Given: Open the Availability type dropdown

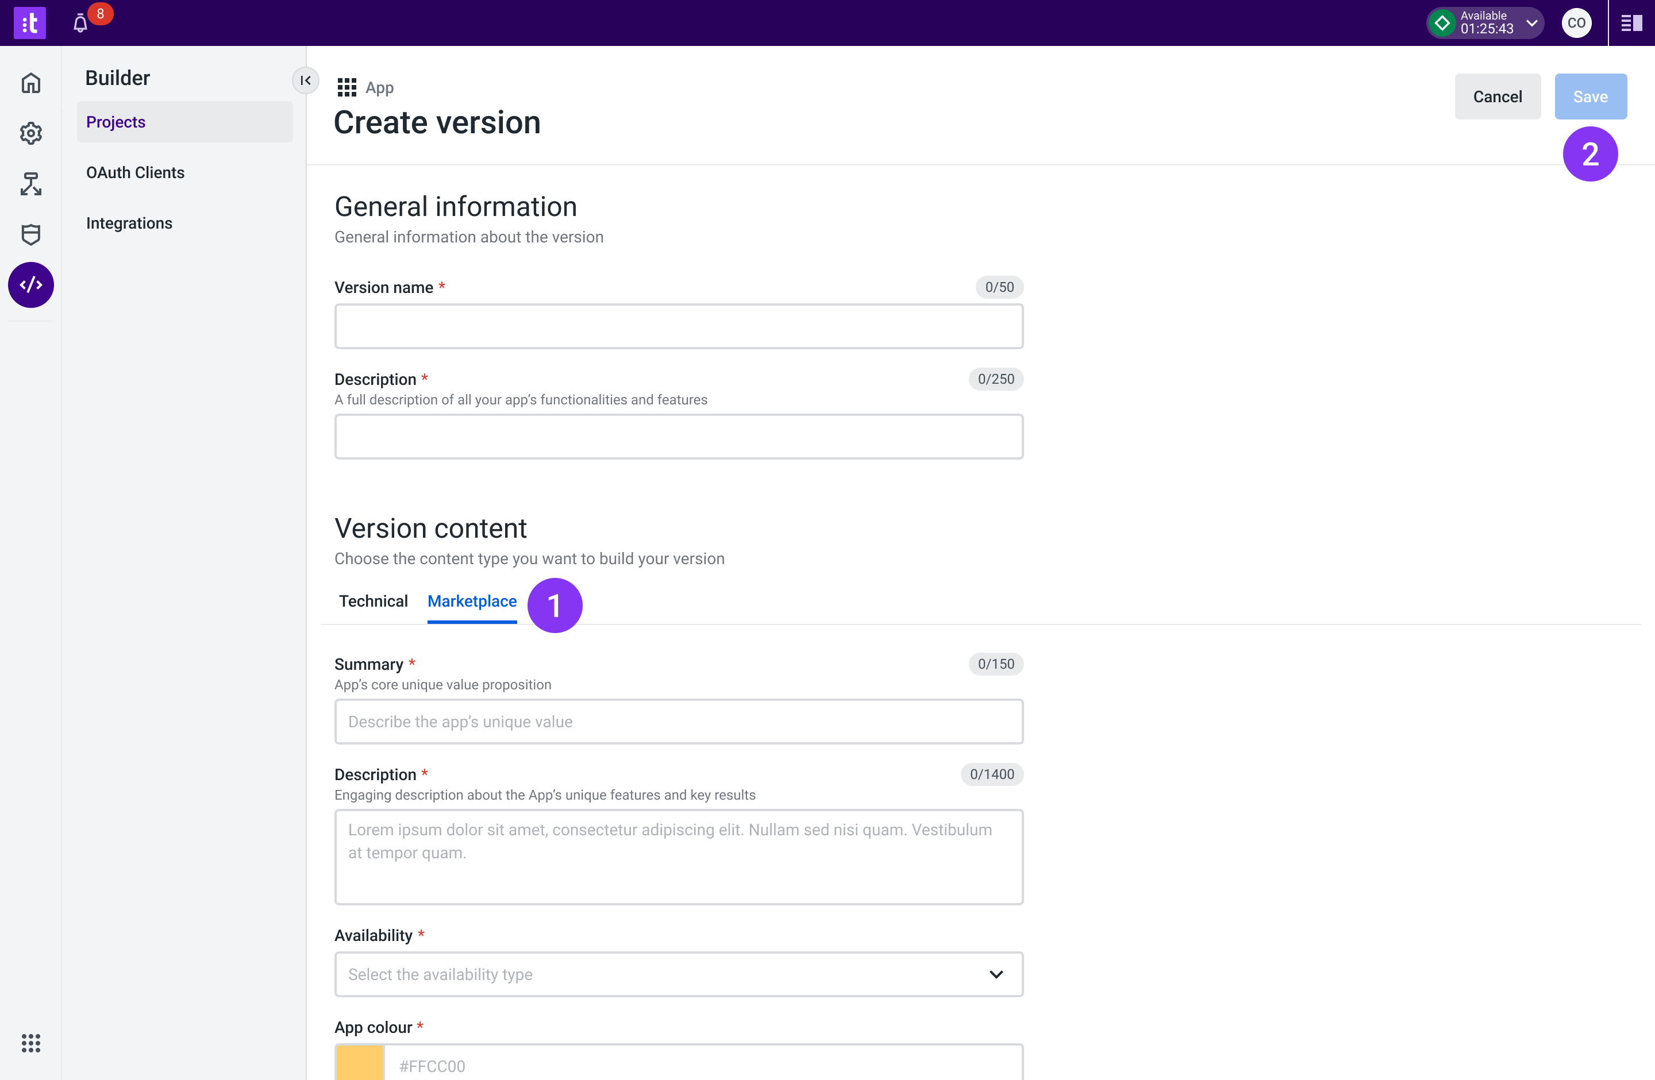Looking at the screenshot, I should point(678,974).
